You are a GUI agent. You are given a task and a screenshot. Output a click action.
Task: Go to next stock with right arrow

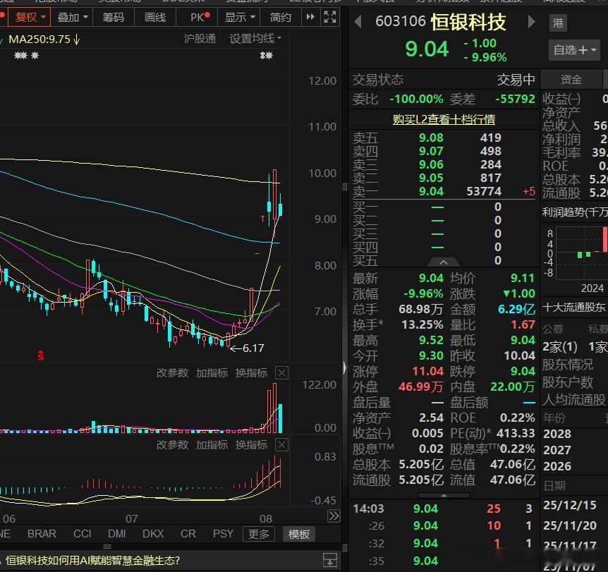(x=532, y=21)
